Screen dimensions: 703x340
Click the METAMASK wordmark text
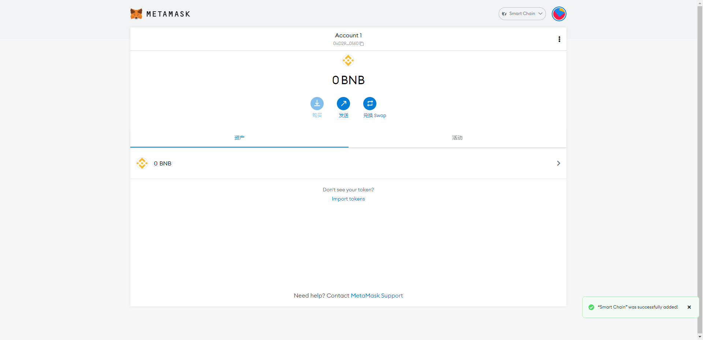[x=168, y=14]
